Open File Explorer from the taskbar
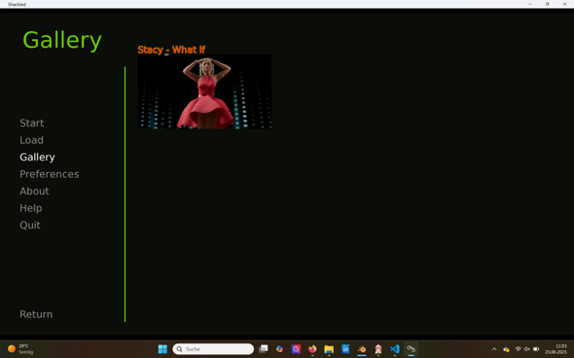The image size is (574, 358). (329, 349)
